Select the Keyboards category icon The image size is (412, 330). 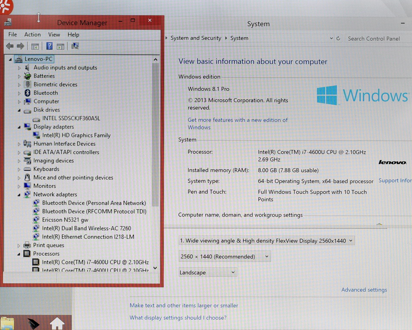point(27,169)
